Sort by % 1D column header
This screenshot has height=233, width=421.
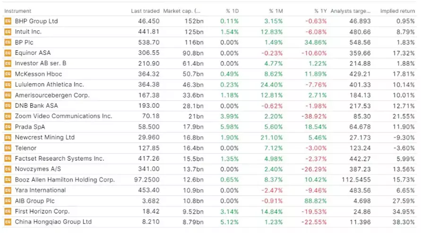(232, 11)
